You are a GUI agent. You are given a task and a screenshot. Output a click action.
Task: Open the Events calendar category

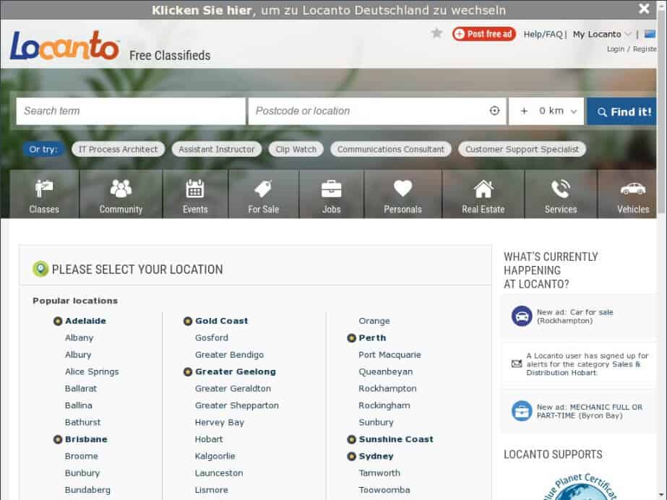point(195,195)
